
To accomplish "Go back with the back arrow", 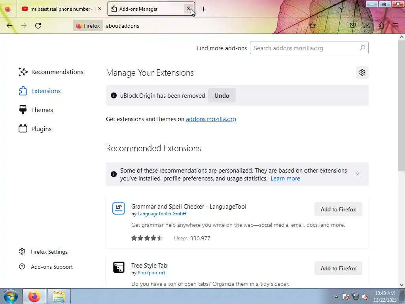I will [9, 26].
